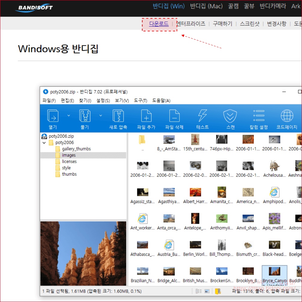
Task: Click the 코드페이지 (Codepage) globe icon
Action: (287, 116)
